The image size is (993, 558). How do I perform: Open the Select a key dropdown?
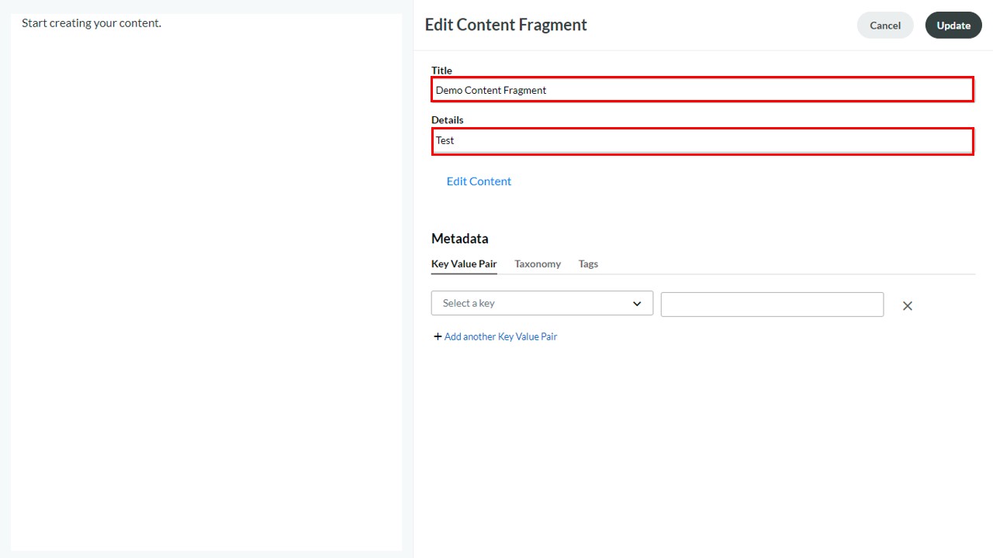coord(542,303)
